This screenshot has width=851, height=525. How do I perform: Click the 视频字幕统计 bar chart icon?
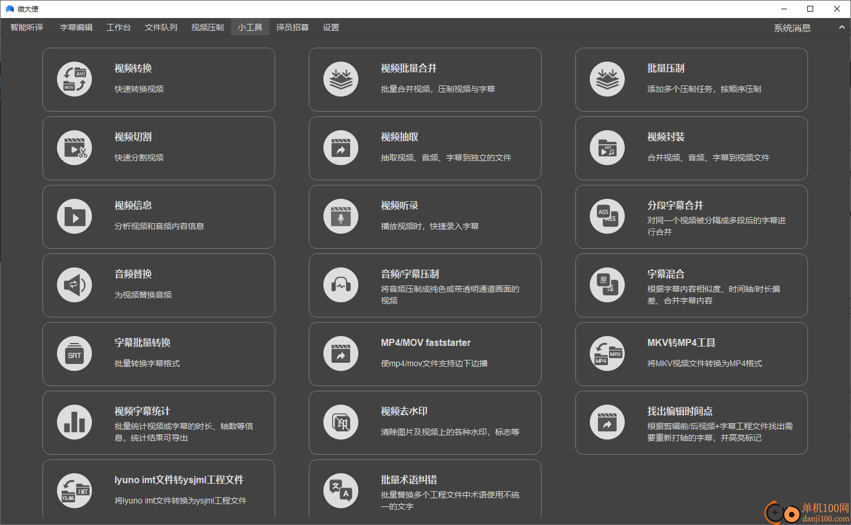pyautogui.click(x=74, y=422)
